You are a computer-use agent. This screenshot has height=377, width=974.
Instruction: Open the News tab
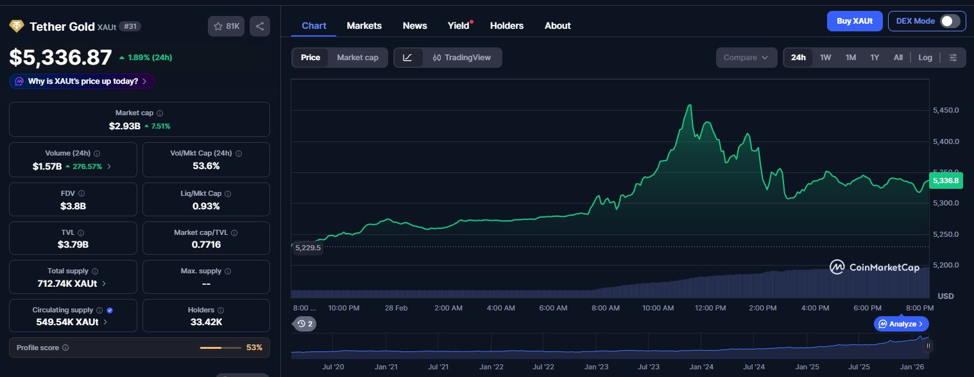point(414,26)
